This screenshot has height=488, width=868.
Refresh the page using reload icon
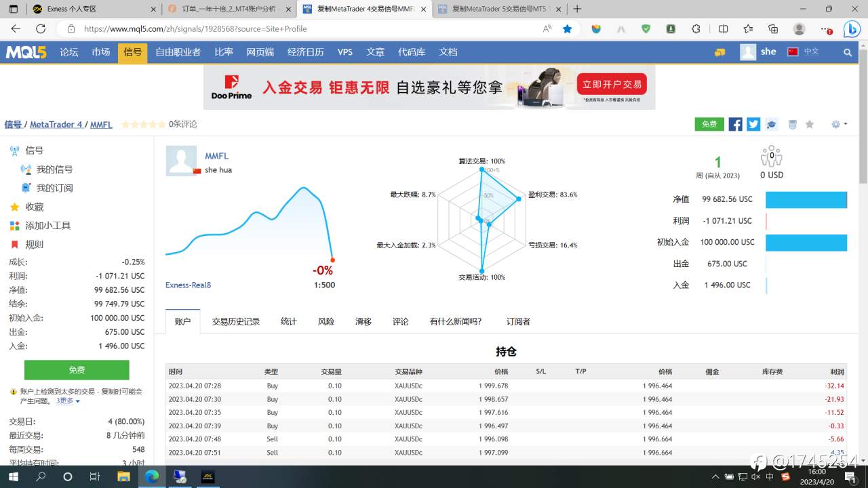click(x=41, y=28)
